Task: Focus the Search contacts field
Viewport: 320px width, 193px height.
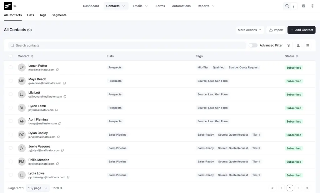Action: pos(127,46)
